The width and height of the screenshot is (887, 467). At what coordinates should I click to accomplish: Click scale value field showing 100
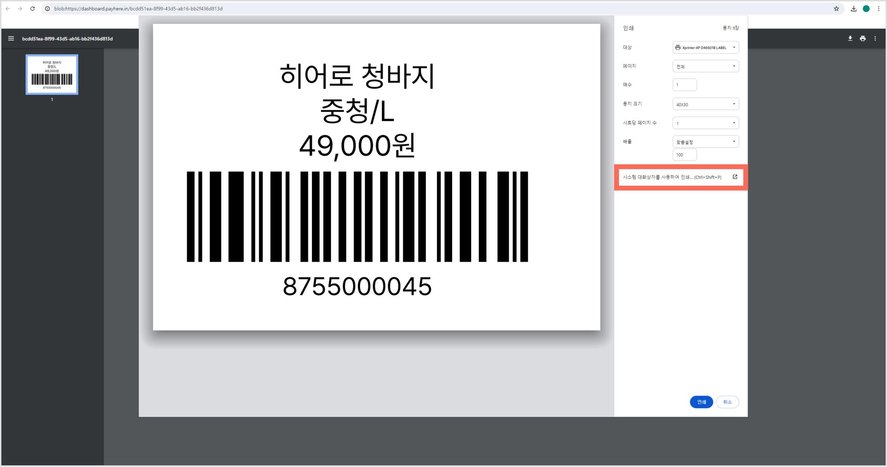(685, 155)
